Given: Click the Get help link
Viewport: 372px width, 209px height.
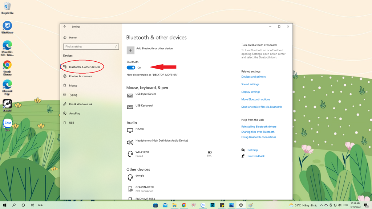Looking at the screenshot, I should (x=252, y=150).
